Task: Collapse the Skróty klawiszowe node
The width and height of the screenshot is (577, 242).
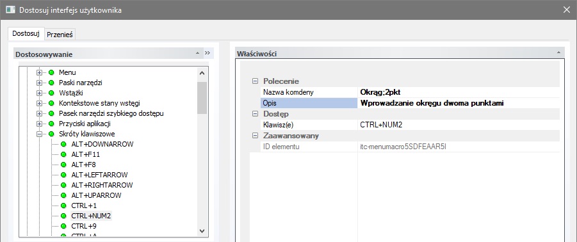Action: [39, 134]
